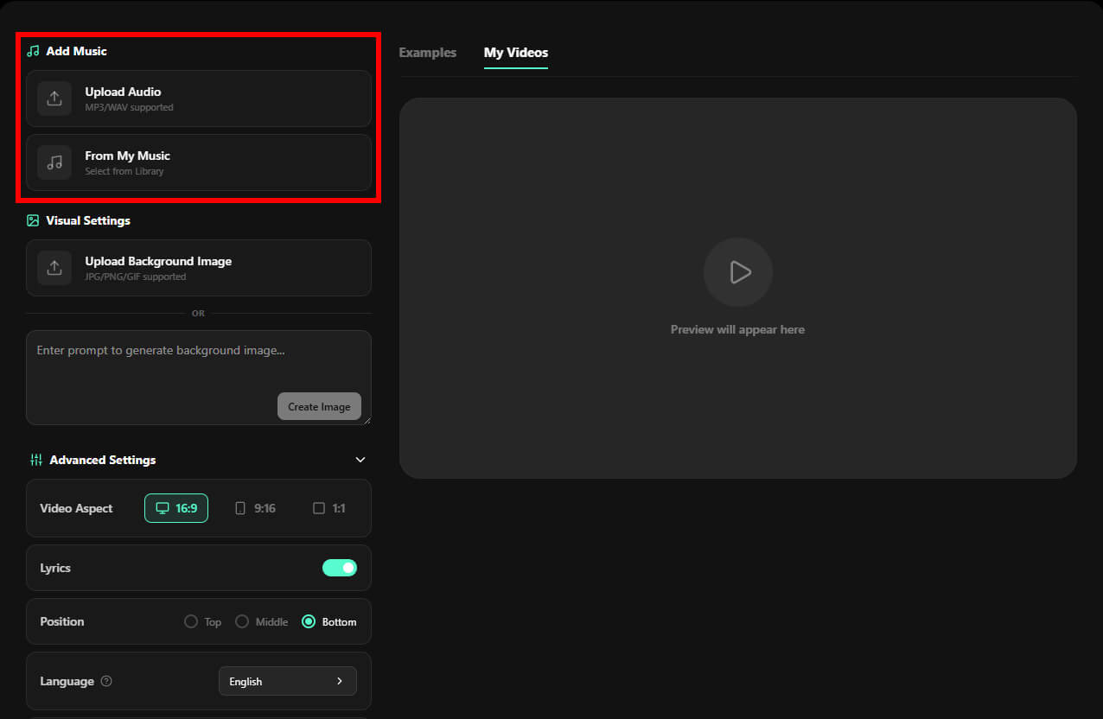
Task: Collapse the Advanced Settings section chevron
Action: 360,460
